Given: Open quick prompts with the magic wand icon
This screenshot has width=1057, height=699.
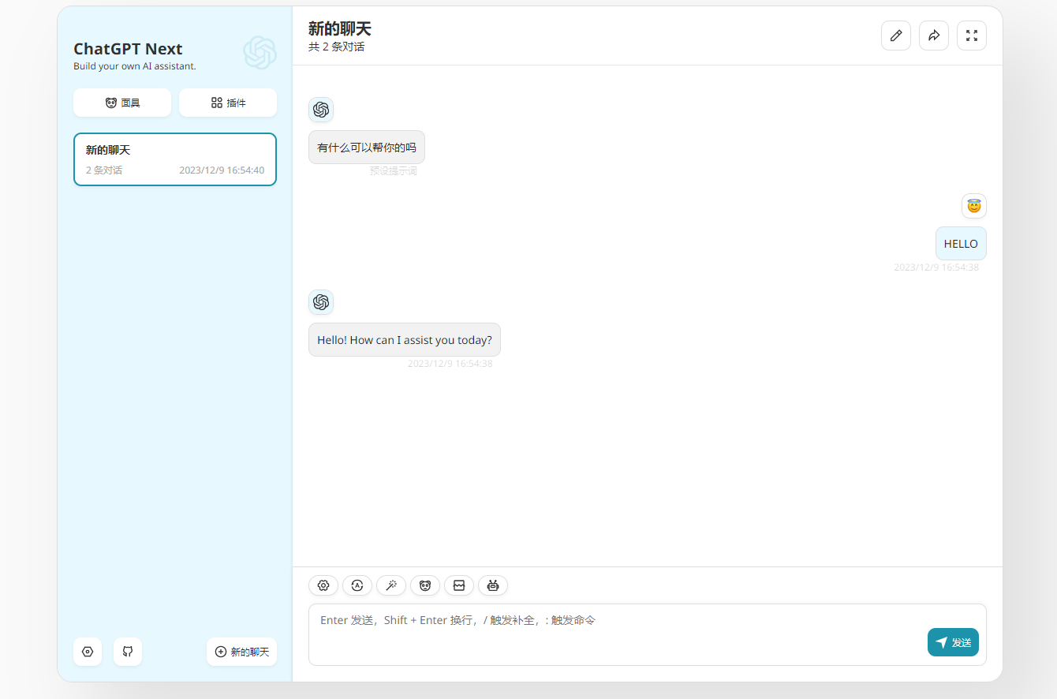Looking at the screenshot, I should point(391,585).
